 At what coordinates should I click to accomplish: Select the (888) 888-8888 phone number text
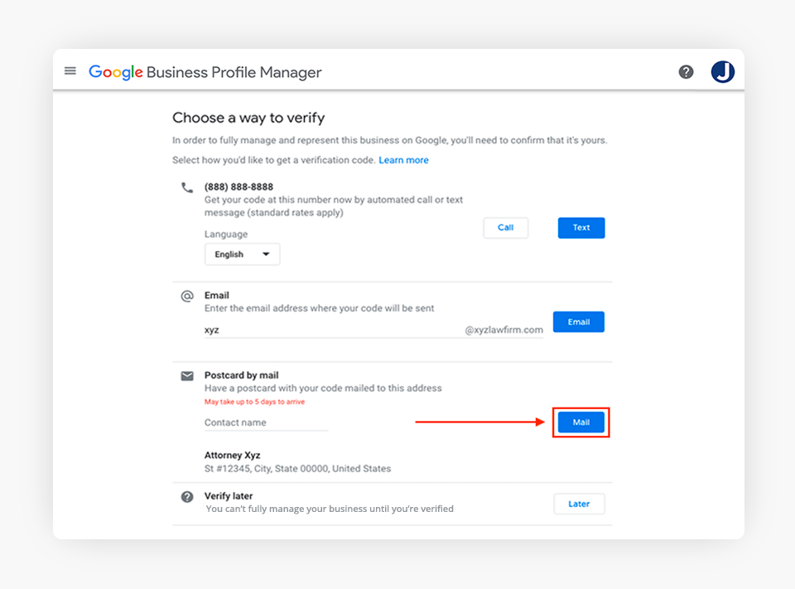(238, 187)
